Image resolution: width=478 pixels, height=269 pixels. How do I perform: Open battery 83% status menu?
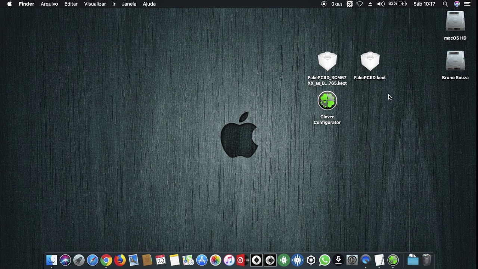[397, 4]
